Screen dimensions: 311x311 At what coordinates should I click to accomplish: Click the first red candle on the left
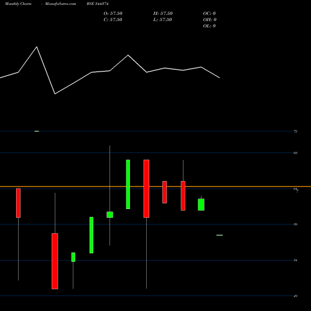click(x=18, y=203)
